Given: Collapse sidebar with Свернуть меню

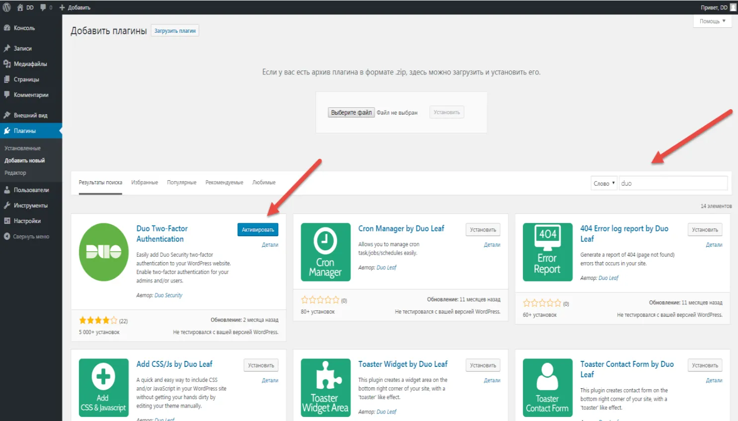Looking at the screenshot, I should pos(31,236).
